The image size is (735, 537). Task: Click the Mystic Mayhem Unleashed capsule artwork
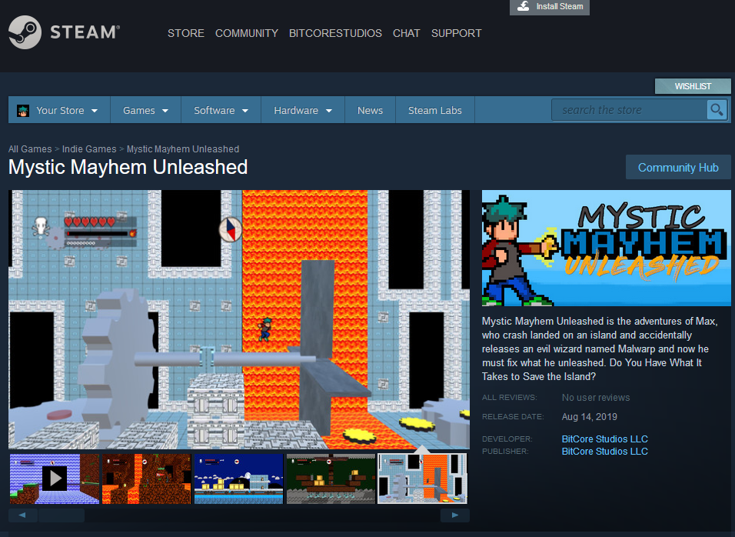click(606, 248)
